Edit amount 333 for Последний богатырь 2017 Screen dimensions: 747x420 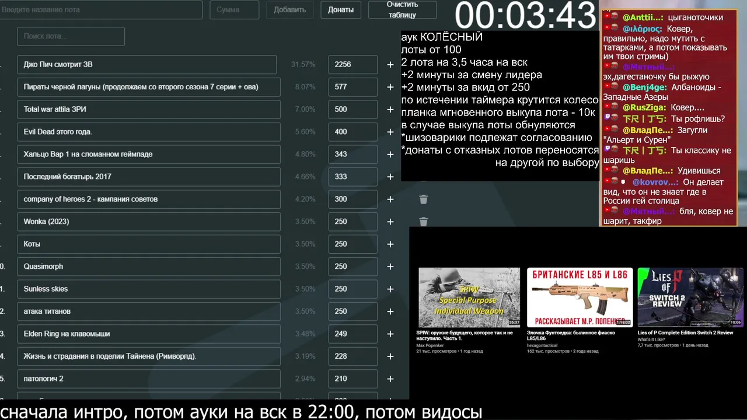(x=352, y=177)
